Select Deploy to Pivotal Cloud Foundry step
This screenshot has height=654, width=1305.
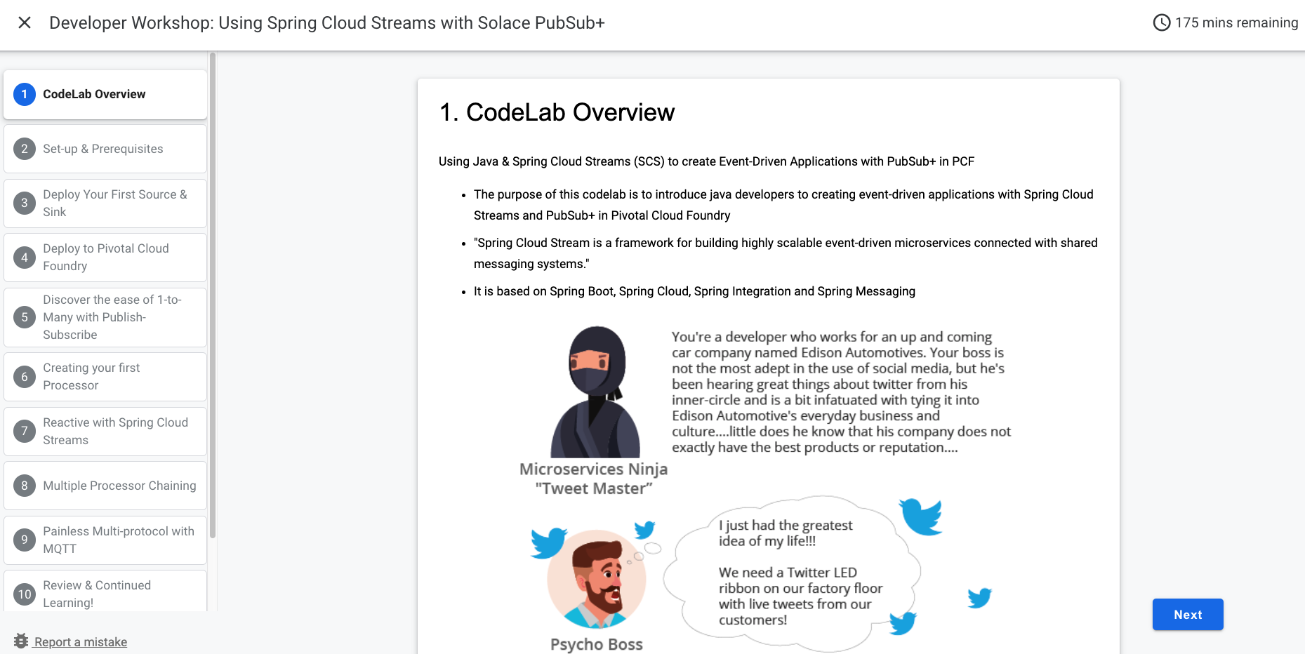(105, 257)
